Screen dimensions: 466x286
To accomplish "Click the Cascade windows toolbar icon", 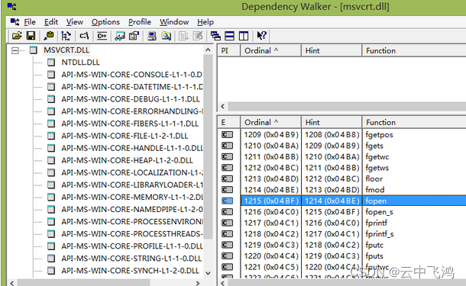I will (x=215, y=36).
